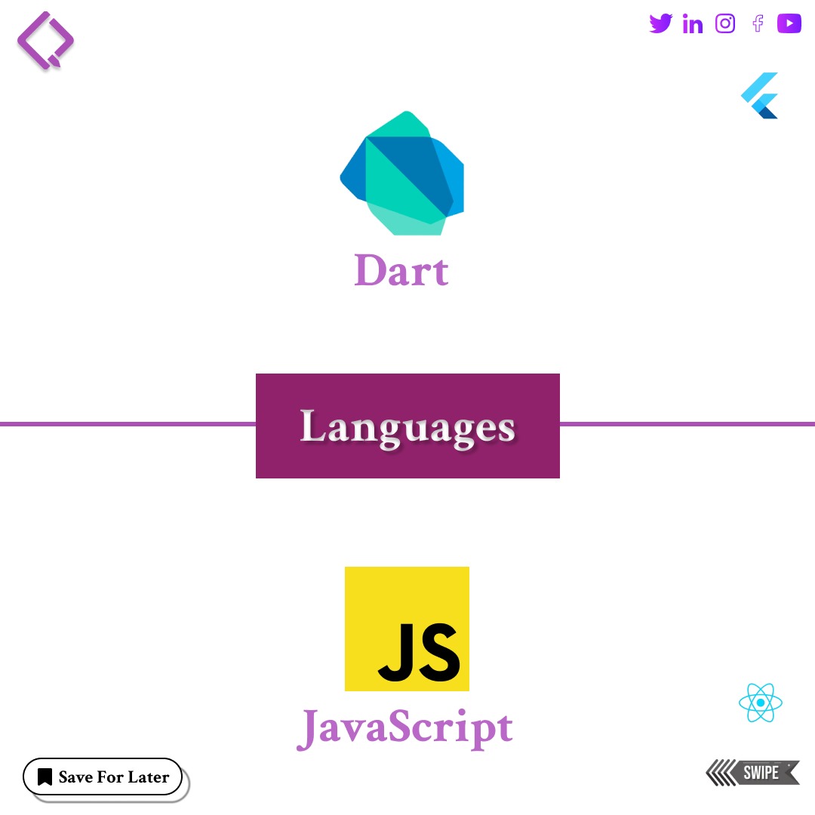Image resolution: width=815 pixels, height=815 pixels.
Task: Open the Twitter bird icon
Action: pyautogui.click(x=660, y=23)
